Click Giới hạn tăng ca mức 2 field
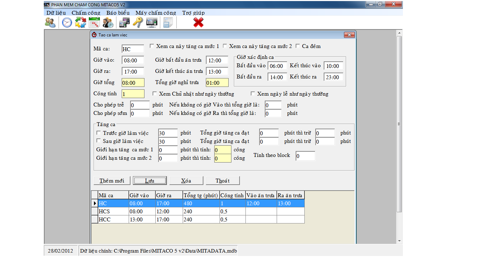 pos(168,158)
